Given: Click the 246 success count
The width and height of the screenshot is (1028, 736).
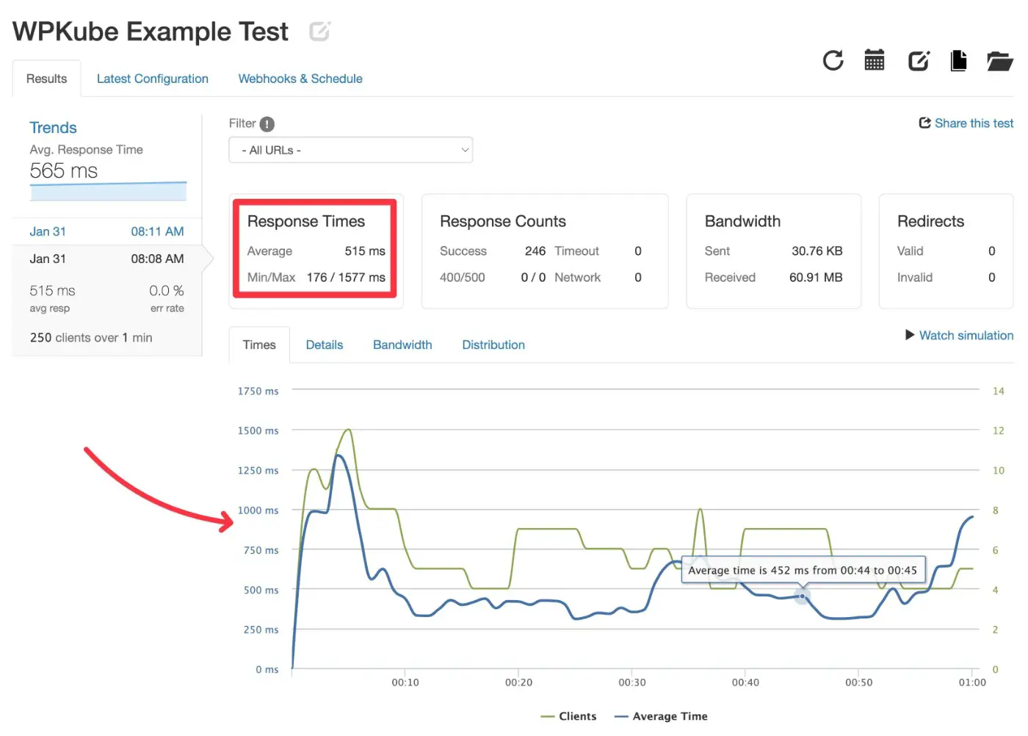Looking at the screenshot, I should [535, 250].
